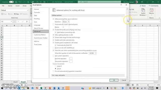Viewport: 161px width, 90px height.
Task: Open the Switch Windows icon in ribbon
Action: click(x=143, y=12)
